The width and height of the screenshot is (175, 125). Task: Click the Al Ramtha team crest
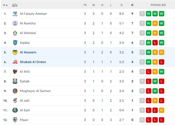pyautogui.click(x=15, y=23)
